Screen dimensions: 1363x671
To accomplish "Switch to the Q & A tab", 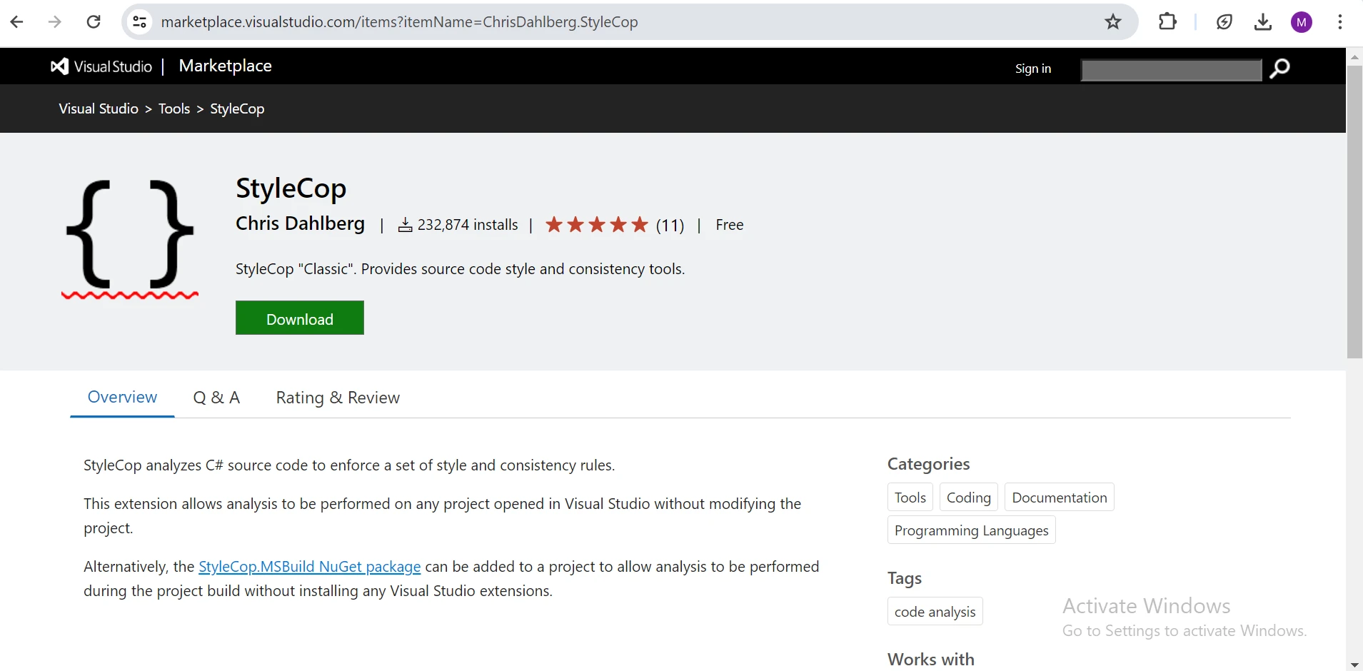I will tap(216, 398).
